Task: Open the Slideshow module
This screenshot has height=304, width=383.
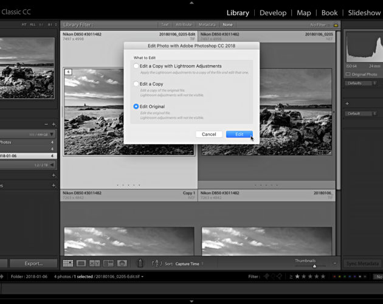Action: pos(364,13)
